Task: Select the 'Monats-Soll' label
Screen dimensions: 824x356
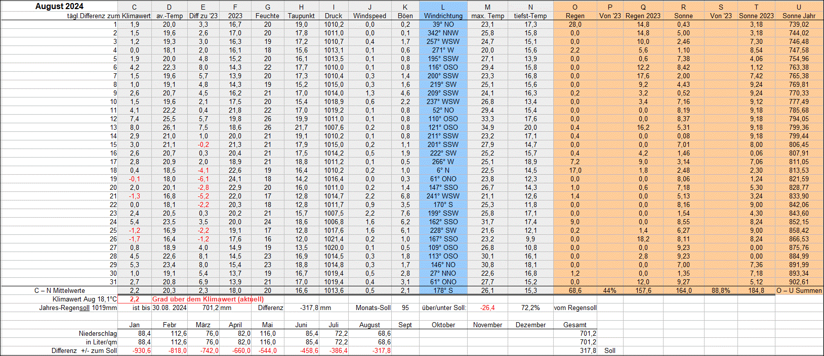Action: pyautogui.click(x=373, y=308)
